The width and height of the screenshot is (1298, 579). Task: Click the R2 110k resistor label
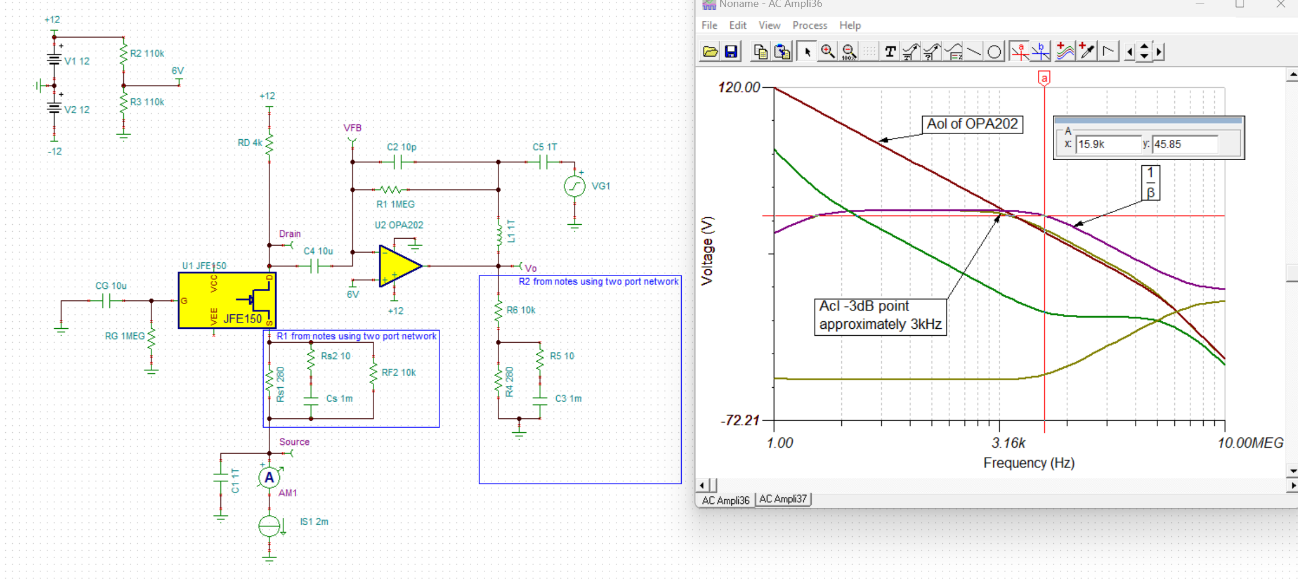[x=147, y=54]
